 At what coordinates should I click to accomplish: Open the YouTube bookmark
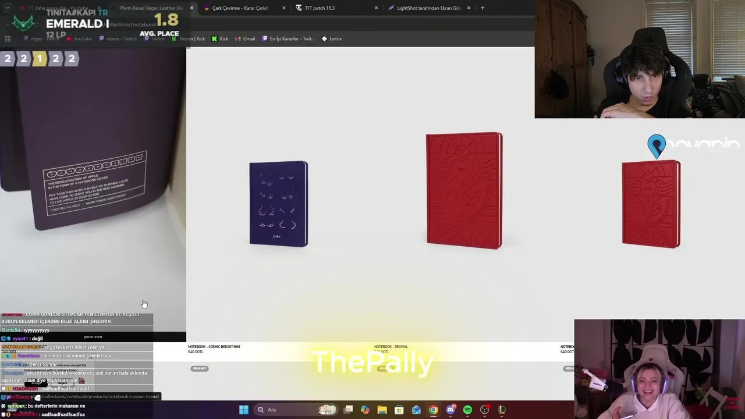tap(79, 39)
